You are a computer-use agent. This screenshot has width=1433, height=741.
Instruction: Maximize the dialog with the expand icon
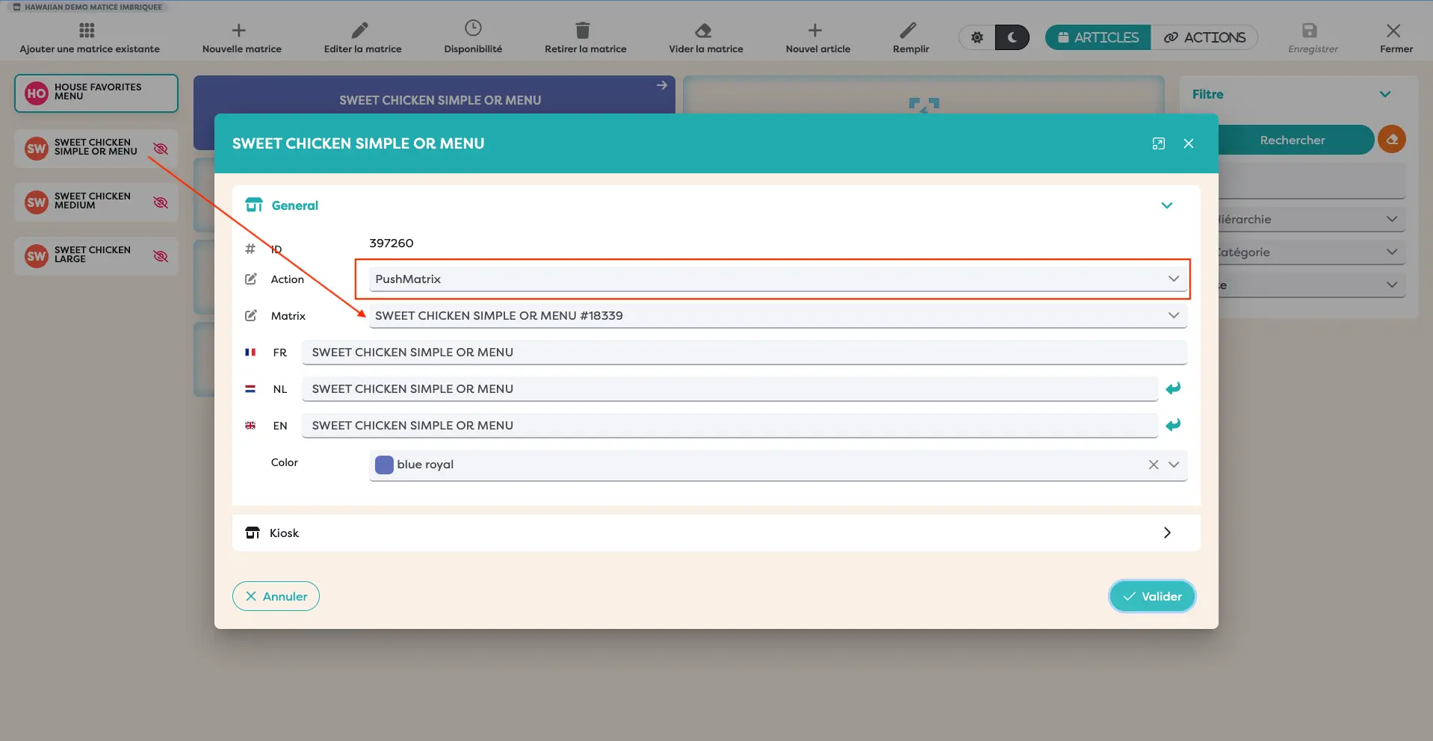point(1159,143)
